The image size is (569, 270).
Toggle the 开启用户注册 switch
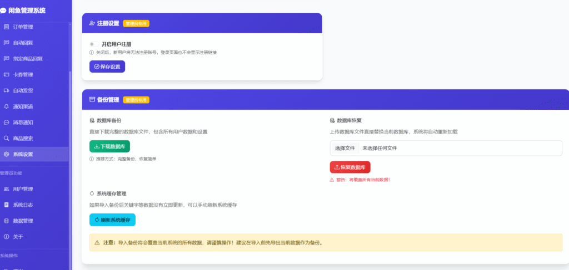click(94, 44)
